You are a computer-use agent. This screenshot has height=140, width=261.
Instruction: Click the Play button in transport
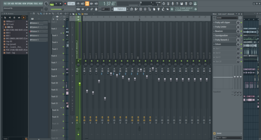point(56,4)
